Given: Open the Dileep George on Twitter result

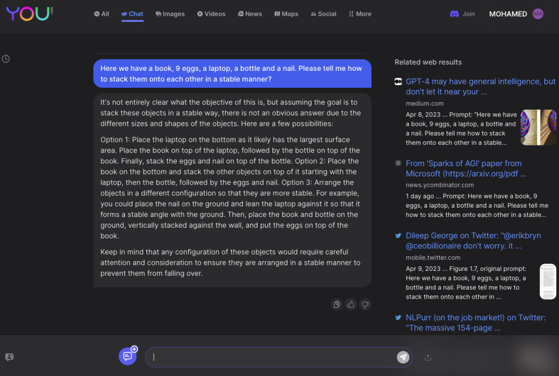Looking at the screenshot, I should point(473,240).
